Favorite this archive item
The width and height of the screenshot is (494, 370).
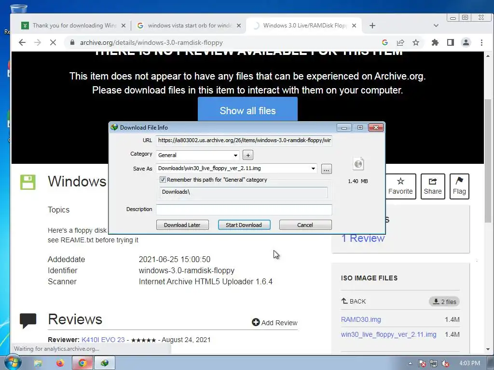point(400,186)
